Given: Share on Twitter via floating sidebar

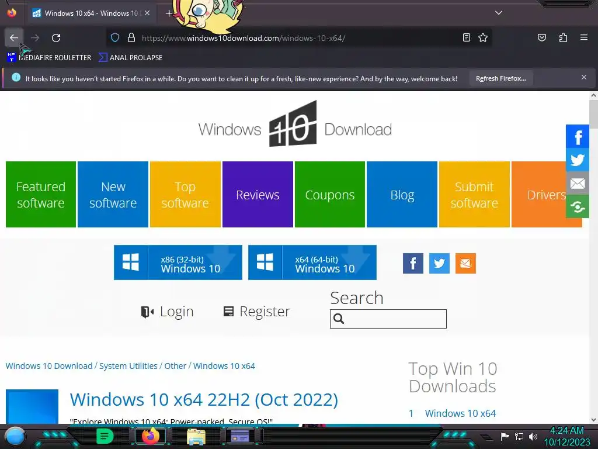Looking at the screenshot, I should point(578,160).
